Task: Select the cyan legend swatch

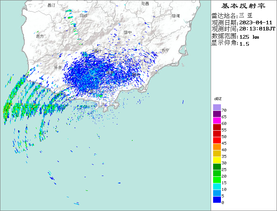Action: click(x=217, y=186)
